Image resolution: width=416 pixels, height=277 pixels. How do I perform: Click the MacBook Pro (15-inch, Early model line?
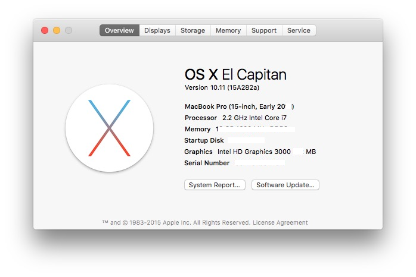pos(240,106)
